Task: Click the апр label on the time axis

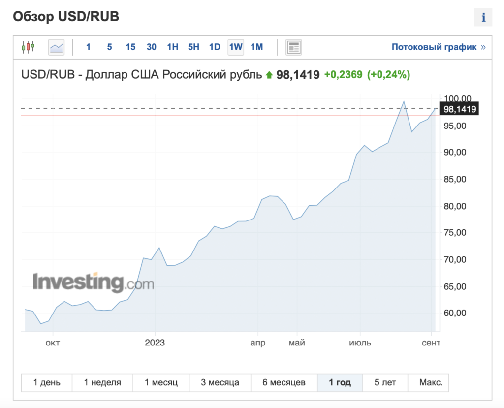Action: pos(258,343)
